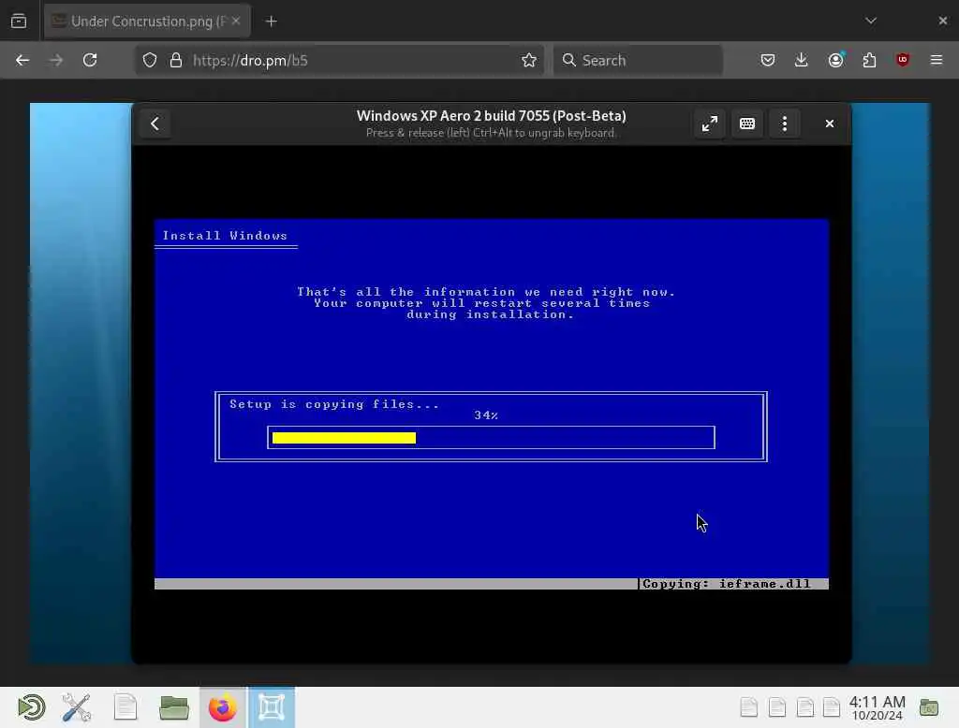Go back in the VM viewer header

click(x=155, y=124)
